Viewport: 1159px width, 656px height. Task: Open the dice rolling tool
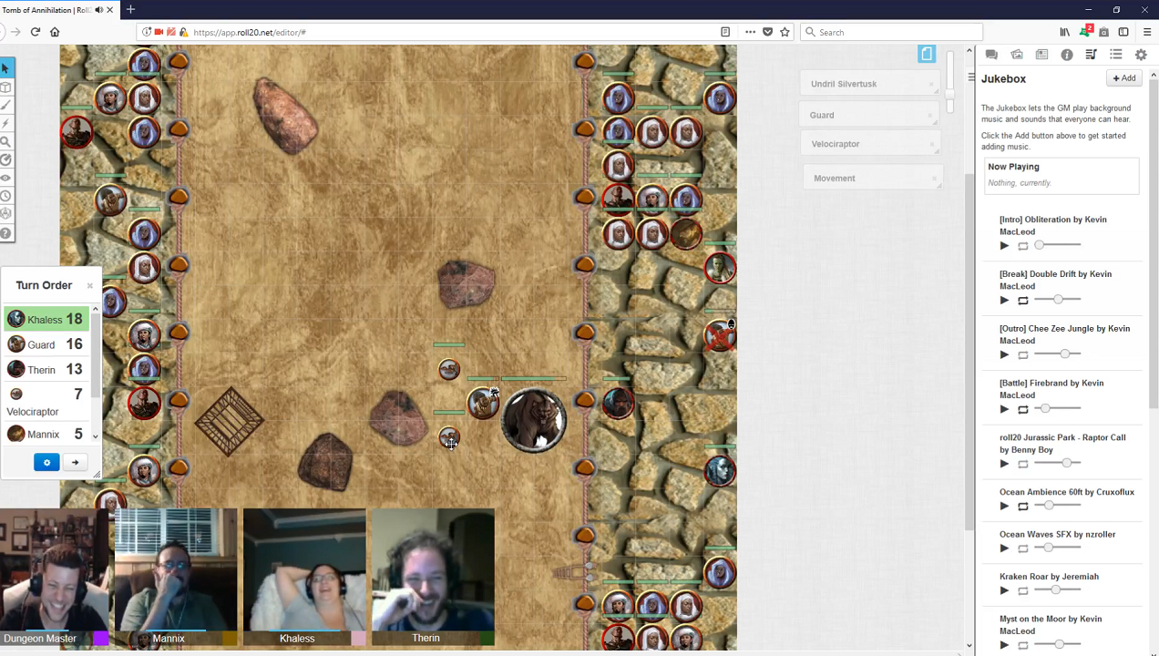pos(5,214)
